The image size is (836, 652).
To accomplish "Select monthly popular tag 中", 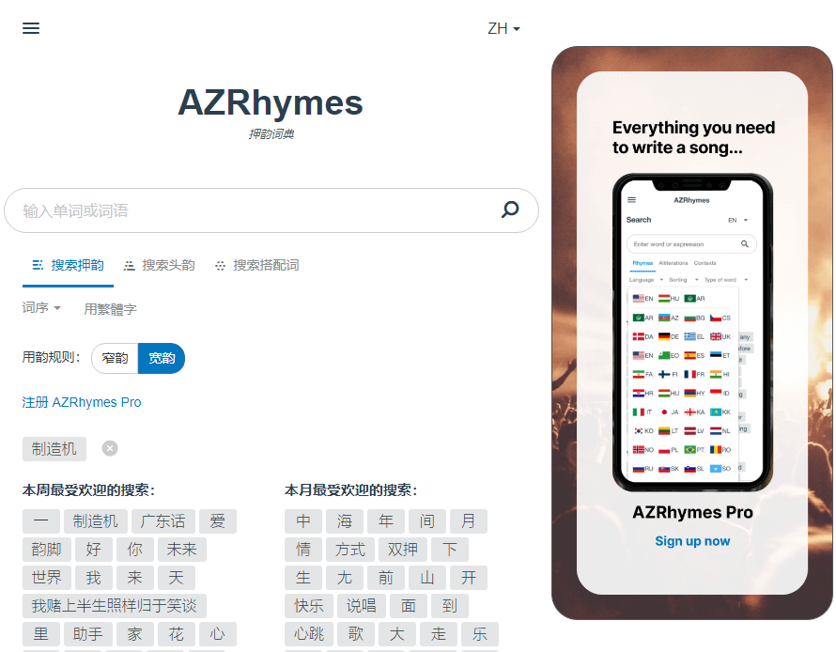I will tap(303, 521).
